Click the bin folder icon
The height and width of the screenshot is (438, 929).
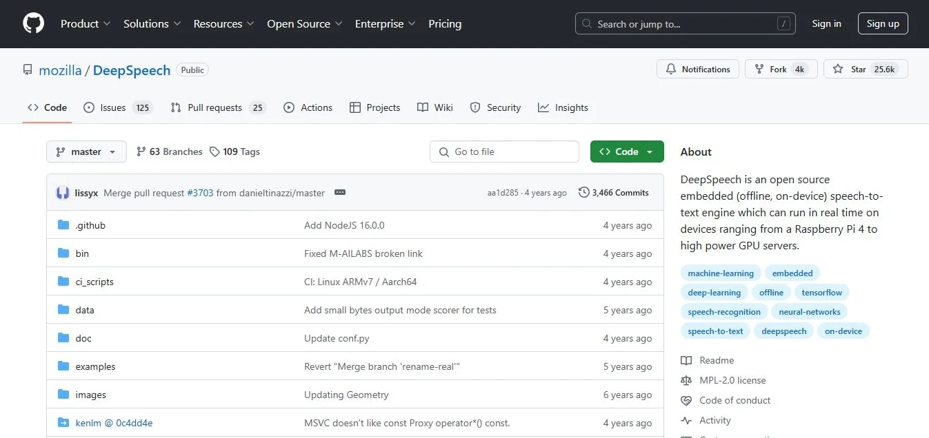tap(63, 253)
